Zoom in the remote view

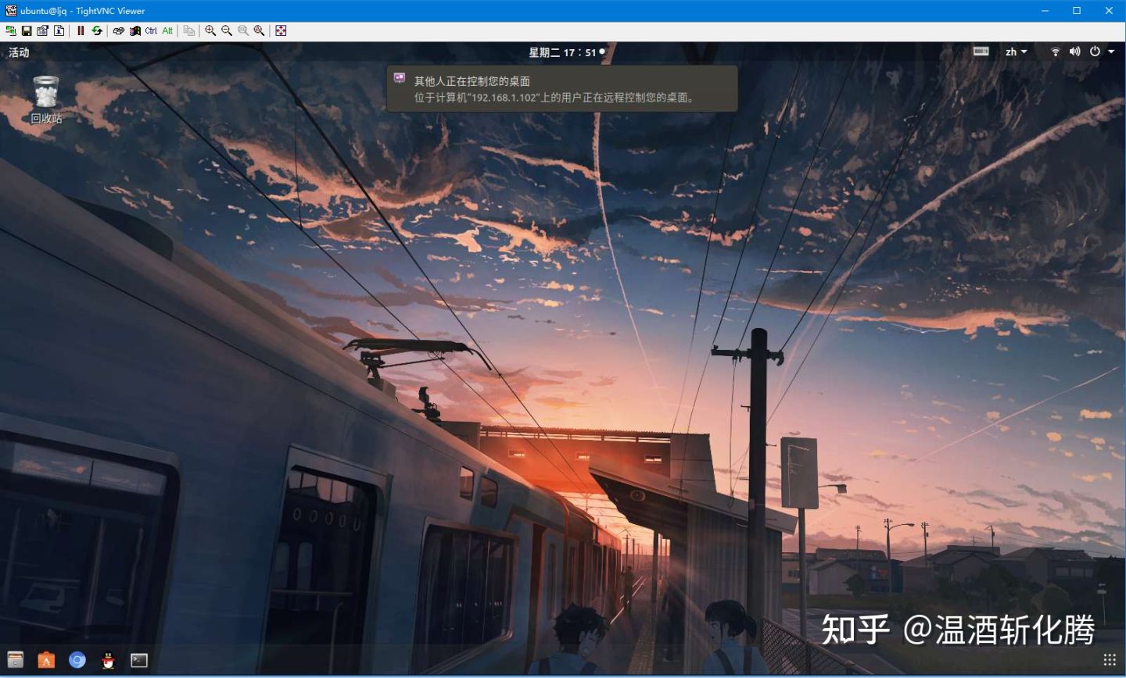tap(210, 30)
